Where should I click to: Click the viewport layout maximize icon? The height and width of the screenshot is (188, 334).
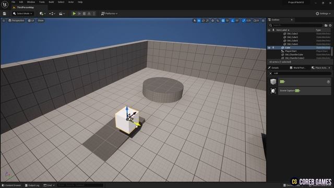pos(263,21)
